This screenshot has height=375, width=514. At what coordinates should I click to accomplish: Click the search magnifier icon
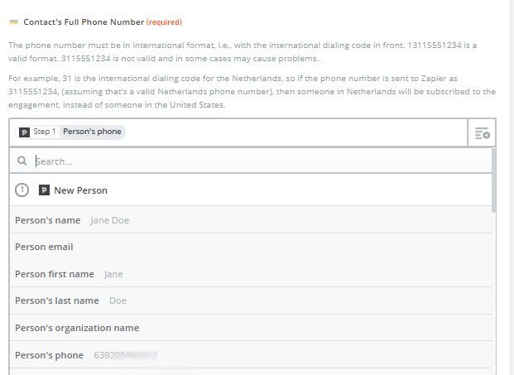[x=22, y=161]
